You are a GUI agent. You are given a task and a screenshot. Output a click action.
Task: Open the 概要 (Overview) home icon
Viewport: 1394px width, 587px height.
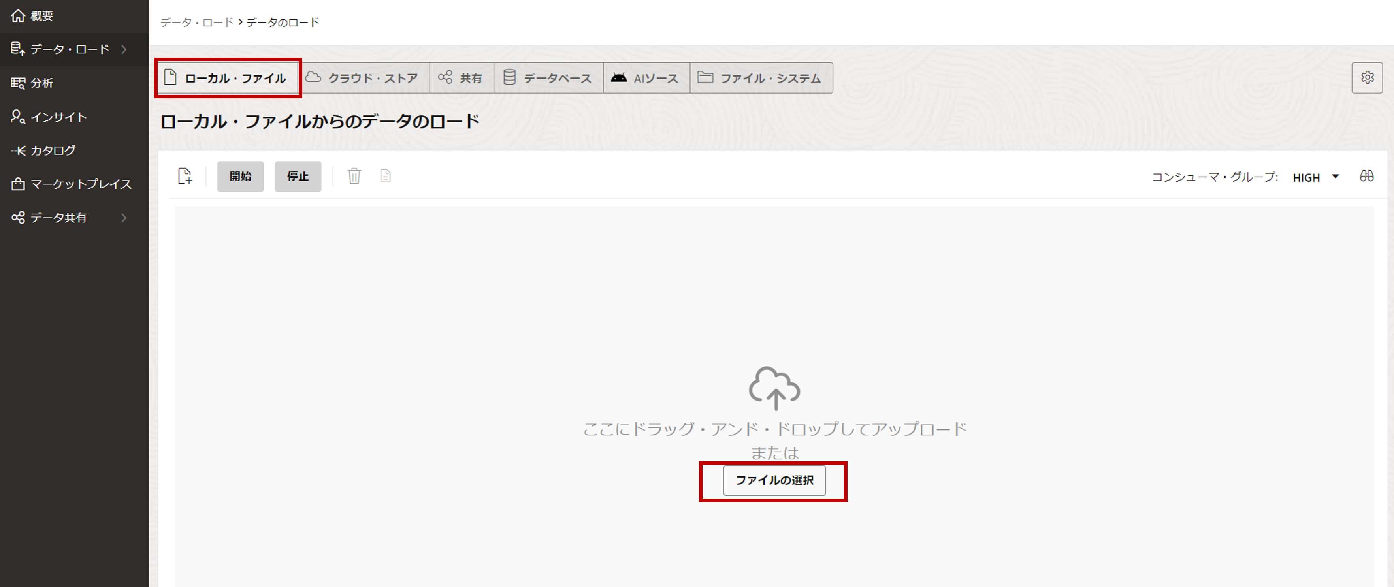point(18,16)
